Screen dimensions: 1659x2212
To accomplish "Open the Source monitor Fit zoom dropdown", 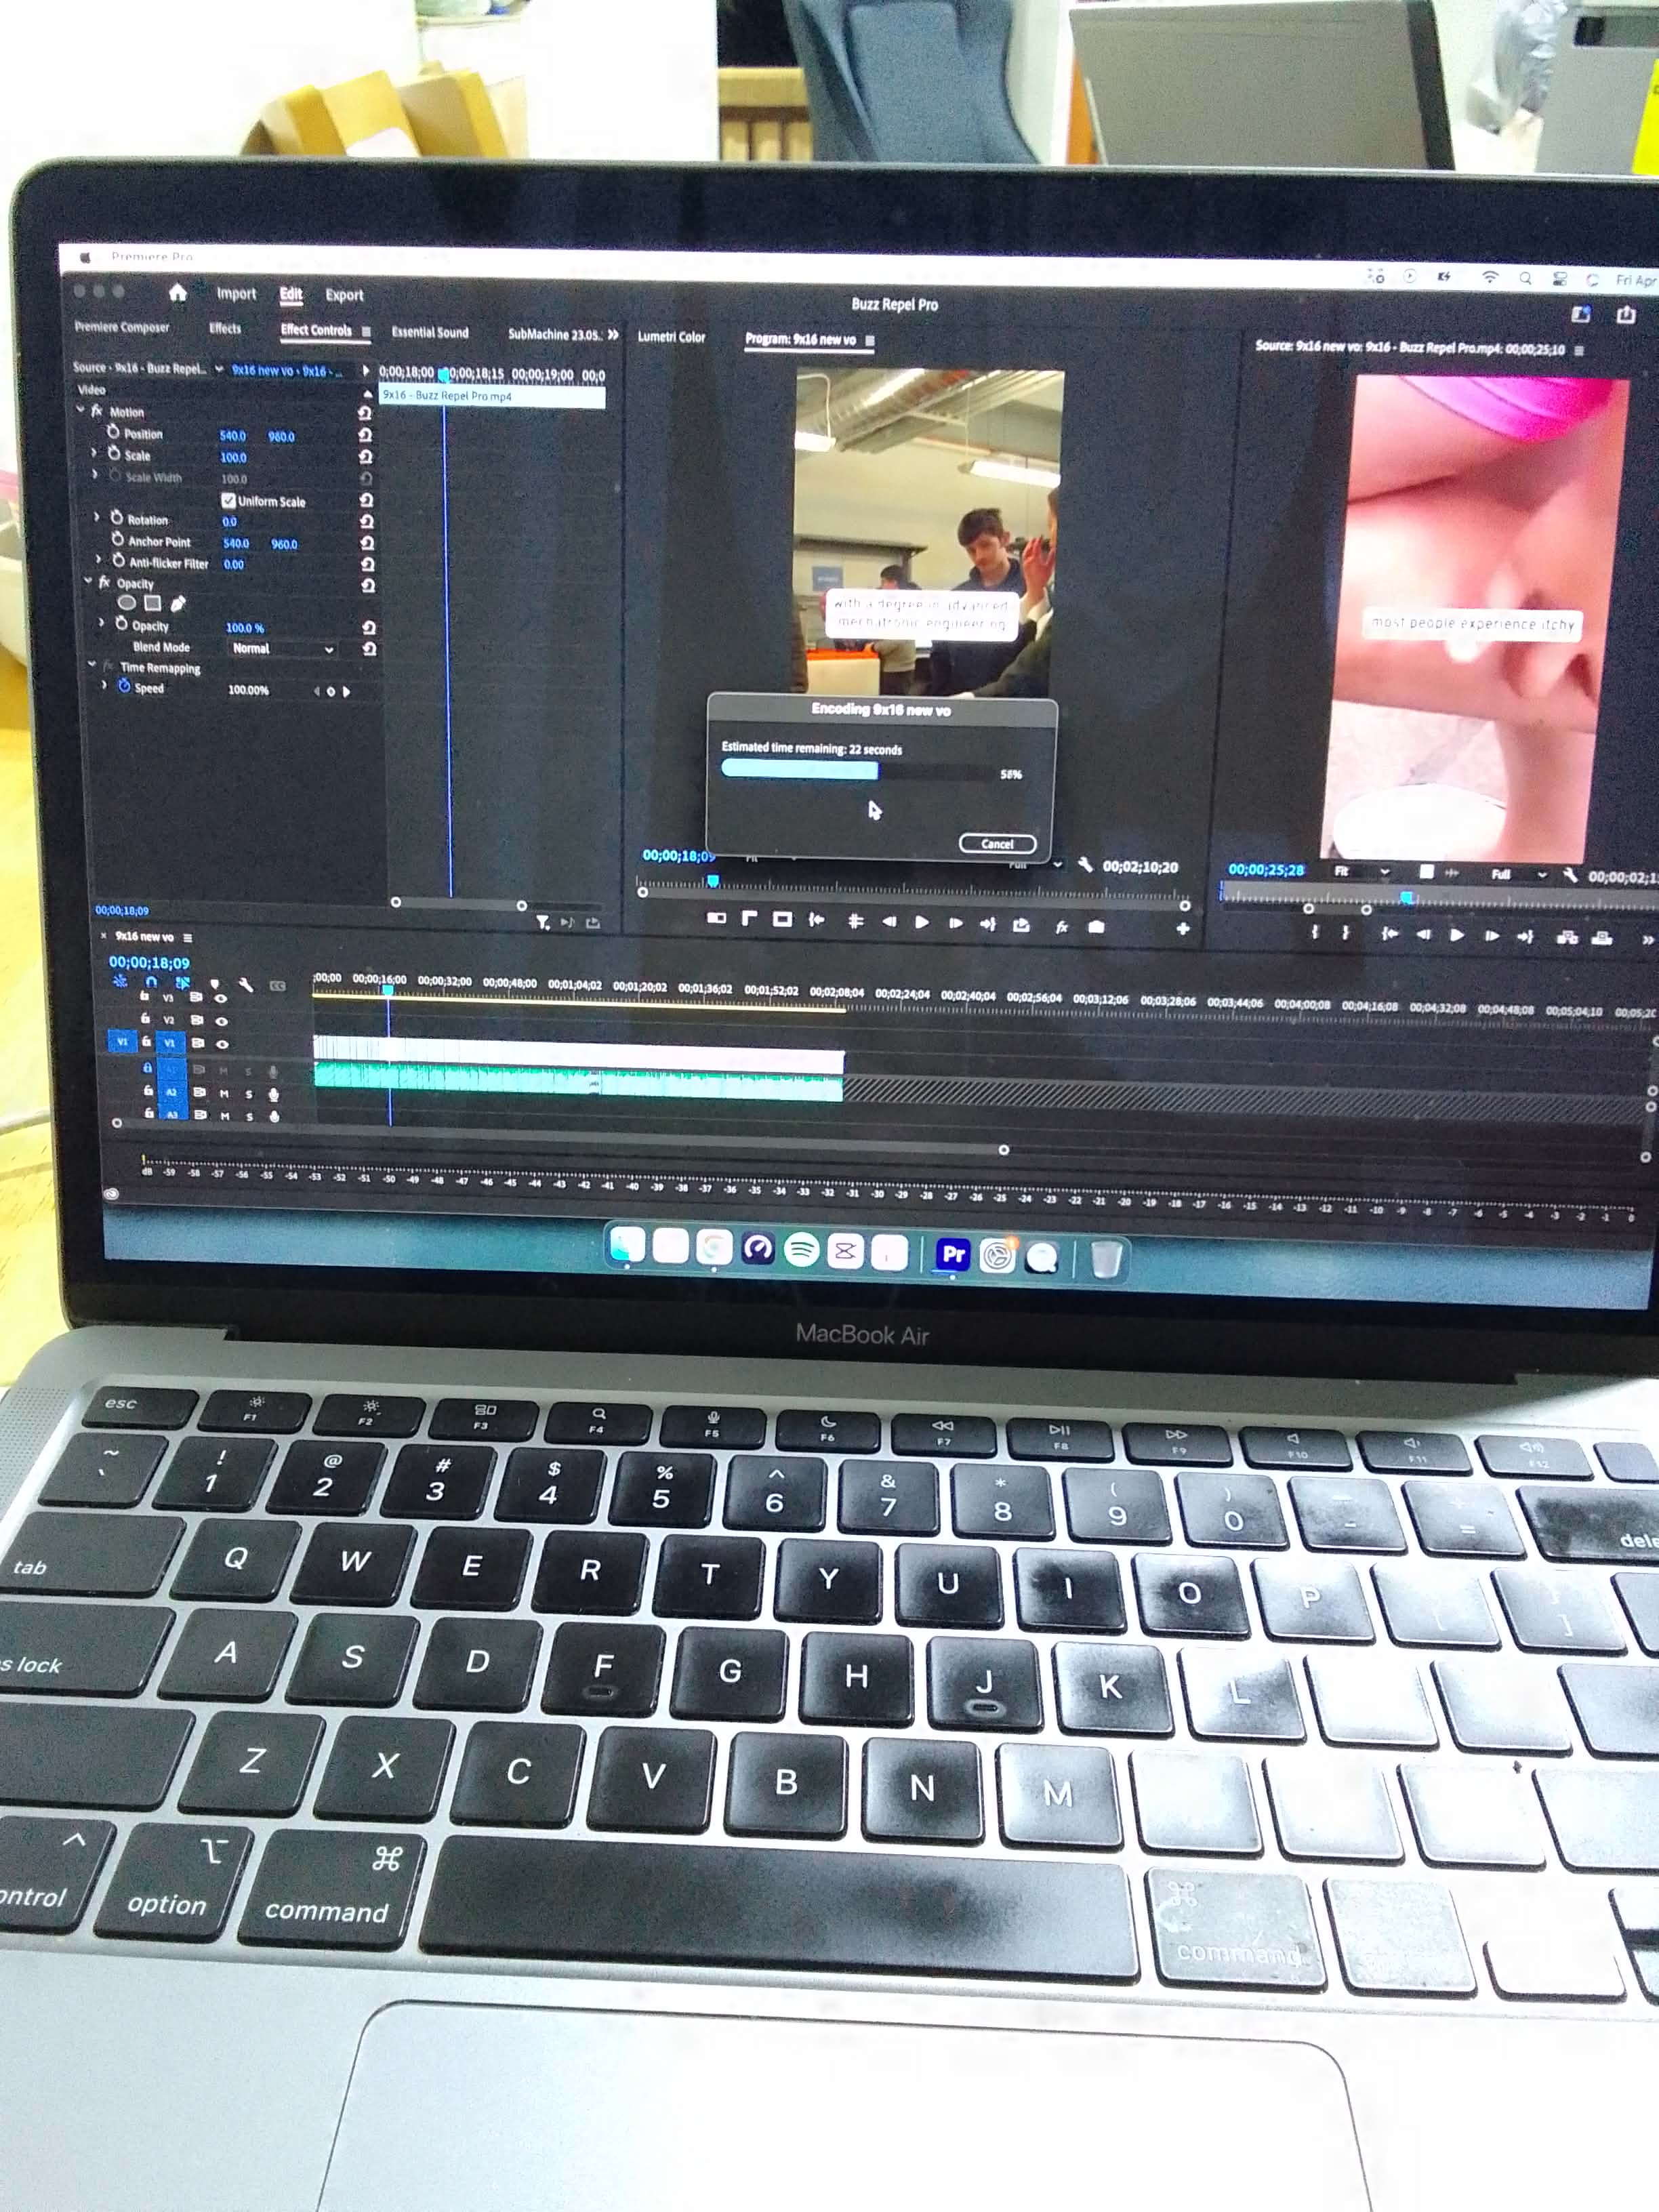I will click(1362, 872).
